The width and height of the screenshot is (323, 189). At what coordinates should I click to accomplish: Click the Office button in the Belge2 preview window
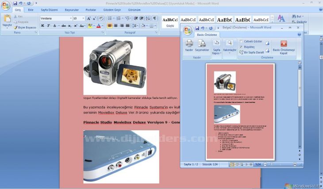(187, 30)
